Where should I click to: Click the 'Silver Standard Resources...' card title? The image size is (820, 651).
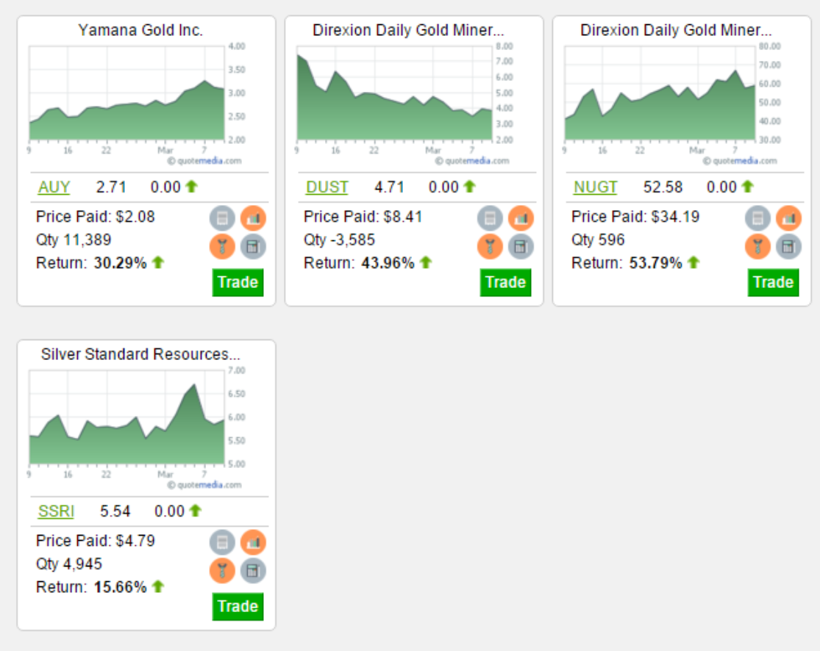coord(140,354)
